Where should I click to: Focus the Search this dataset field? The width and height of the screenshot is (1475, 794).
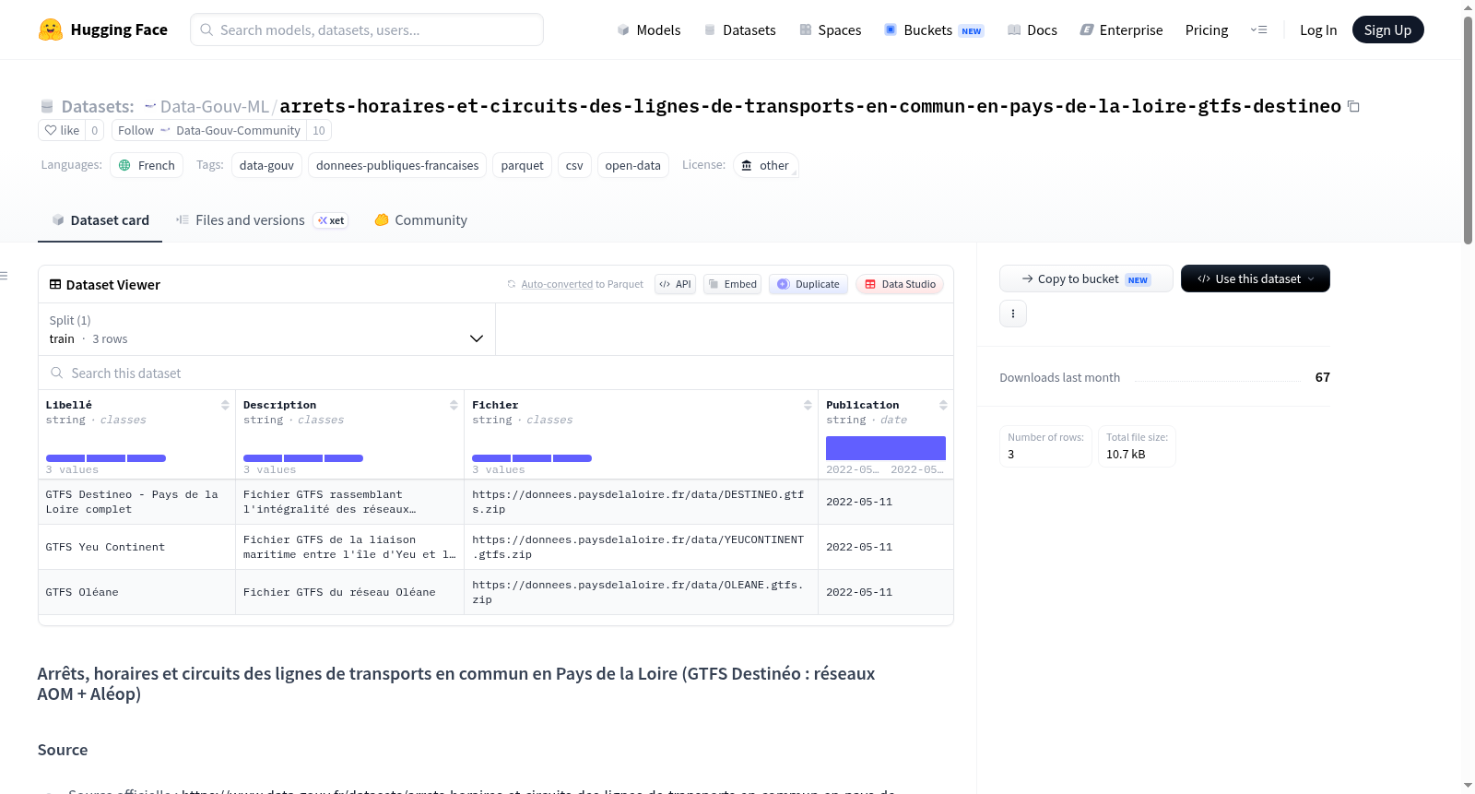click(496, 373)
